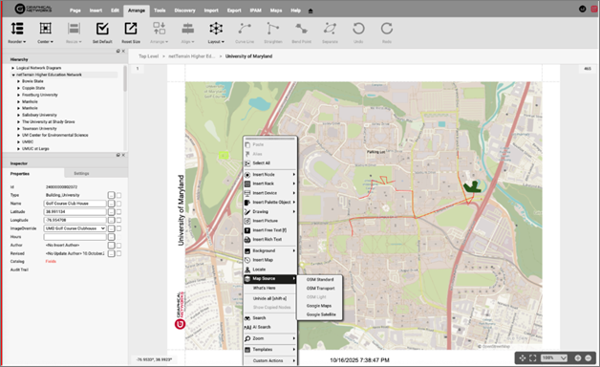Open the Layout tool in toolbar
The width and height of the screenshot is (600, 367).
216,32
